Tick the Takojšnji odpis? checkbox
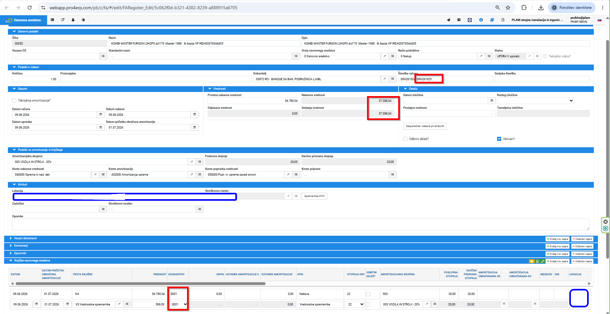610x314 pixels. click(x=545, y=56)
